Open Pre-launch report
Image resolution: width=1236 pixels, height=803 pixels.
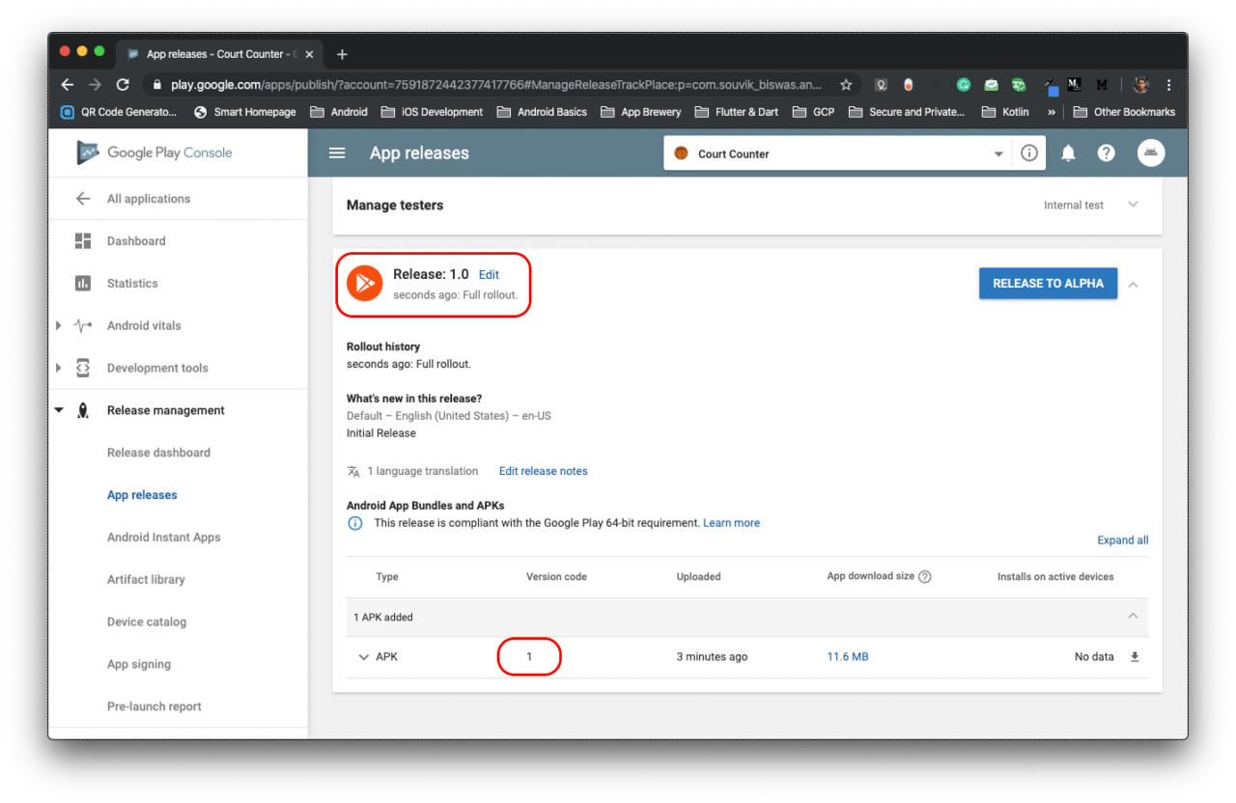(154, 706)
